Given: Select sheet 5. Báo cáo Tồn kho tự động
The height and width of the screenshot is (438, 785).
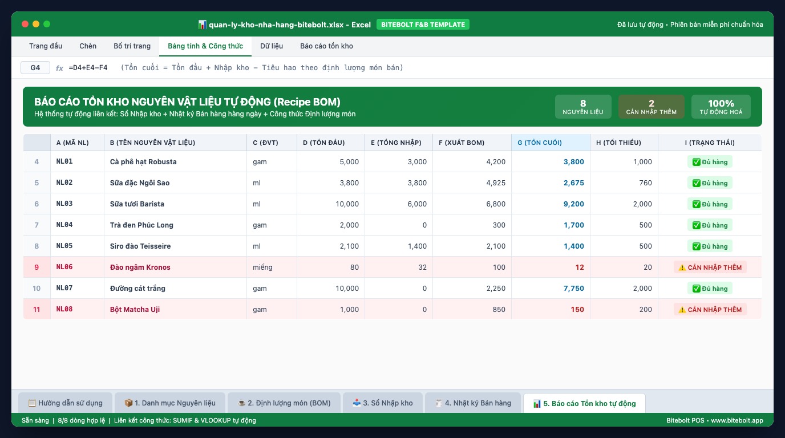Looking at the screenshot, I should pyautogui.click(x=584, y=403).
